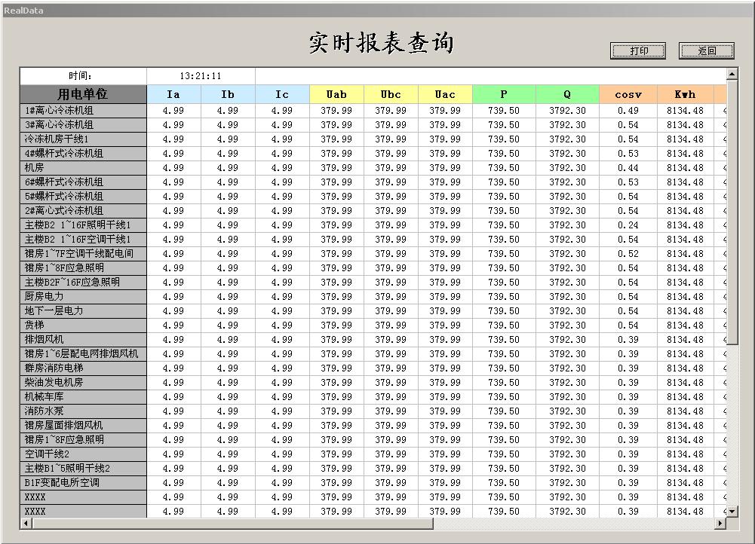Screen dimensions: 755x544
Task: Click cosv value 0.44 in 机房 row
Action: (x=628, y=168)
